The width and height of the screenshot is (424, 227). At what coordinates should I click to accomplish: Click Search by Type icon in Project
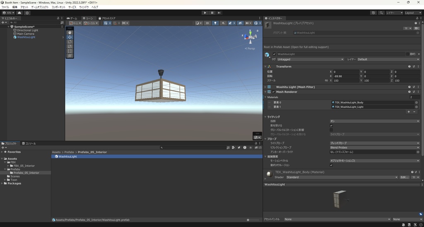[x=234, y=147]
